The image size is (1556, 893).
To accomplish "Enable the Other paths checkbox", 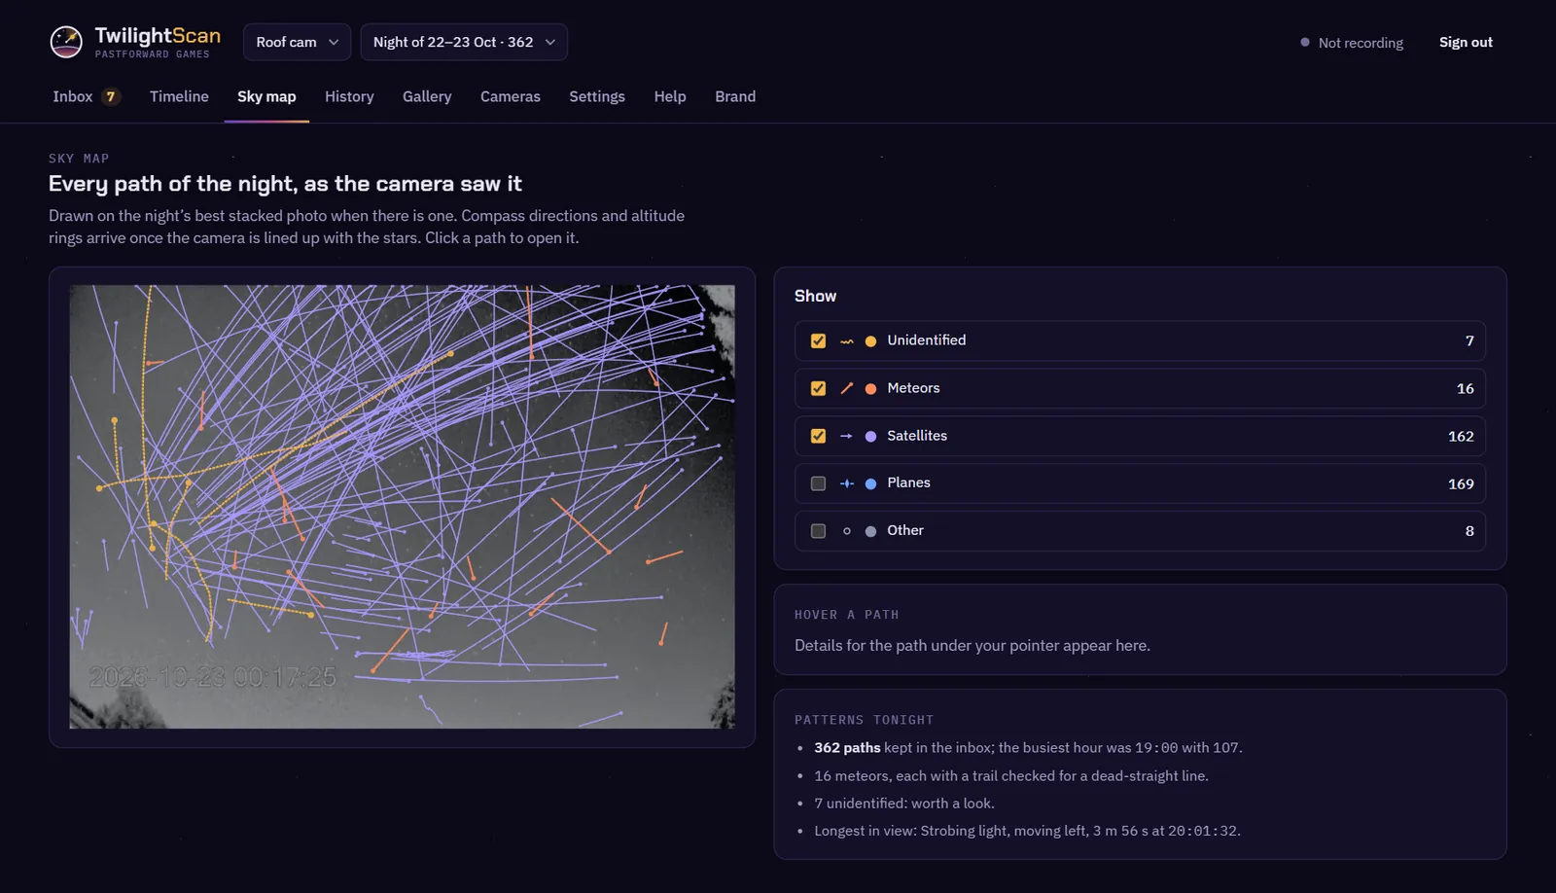I will pos(818,531).
